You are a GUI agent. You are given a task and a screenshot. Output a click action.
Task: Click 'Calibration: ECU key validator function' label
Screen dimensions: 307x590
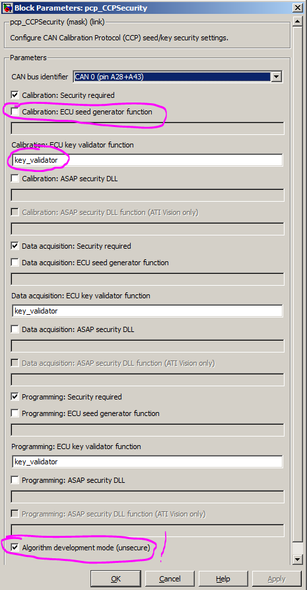pos(73,145)
